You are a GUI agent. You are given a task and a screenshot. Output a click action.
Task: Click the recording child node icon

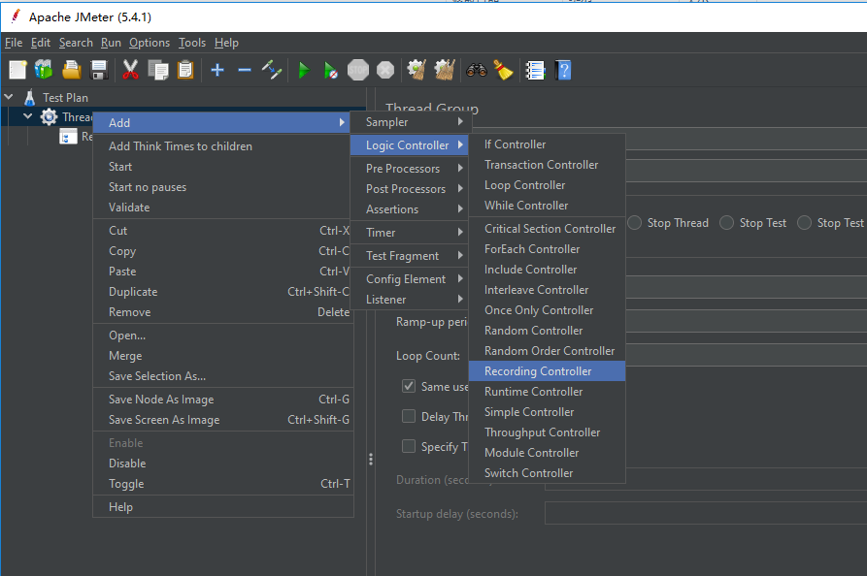(x=68, y=137)
